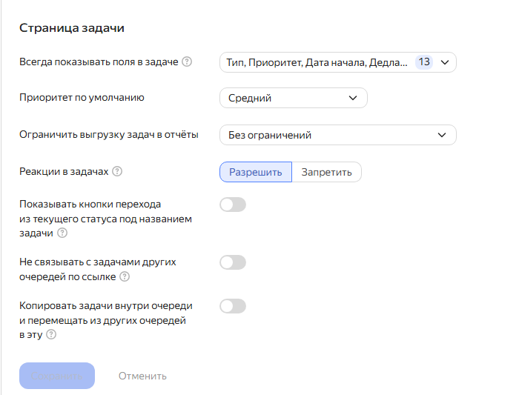Click label Ограничить выгрузку задач в отчёты
The height and width of the screenshot is (395, 519).
click(x=109, y=135)
